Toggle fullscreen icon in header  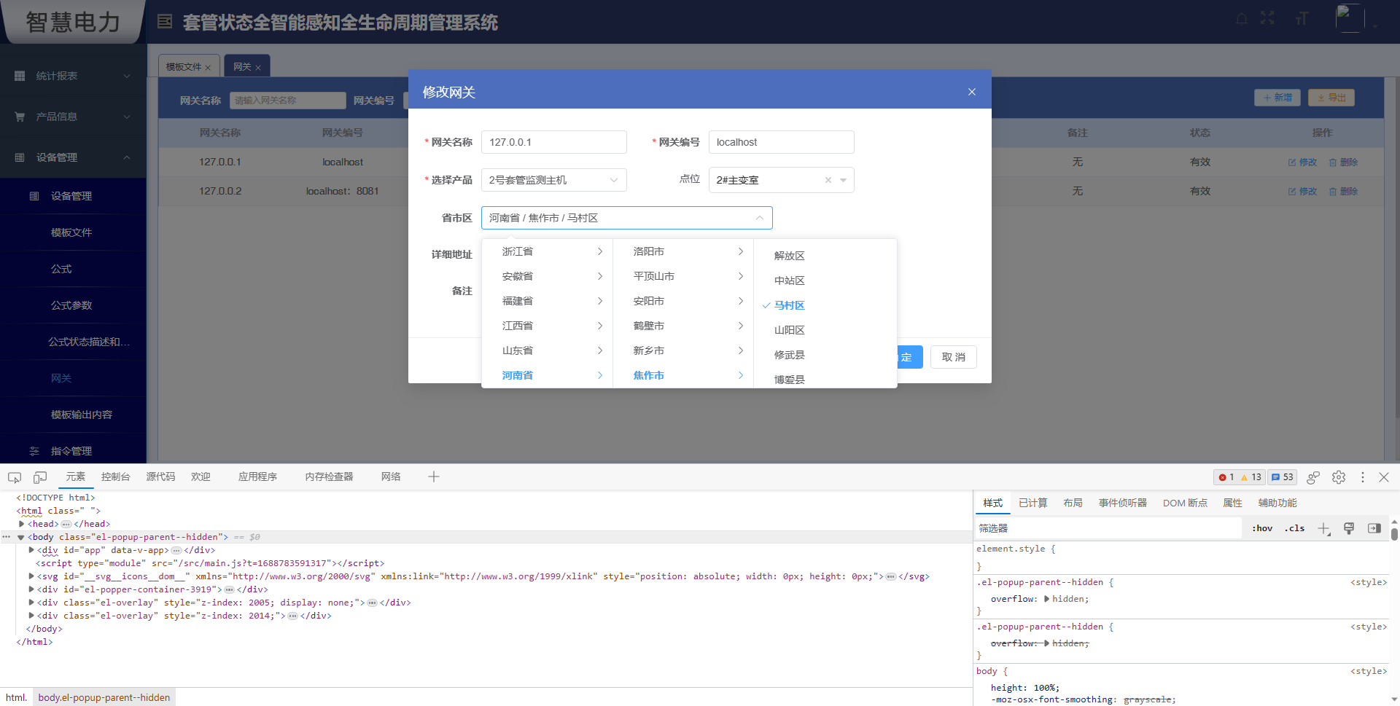click(1267, 19)
